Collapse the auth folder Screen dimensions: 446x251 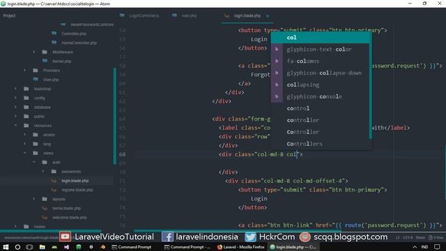coord(34,162)
